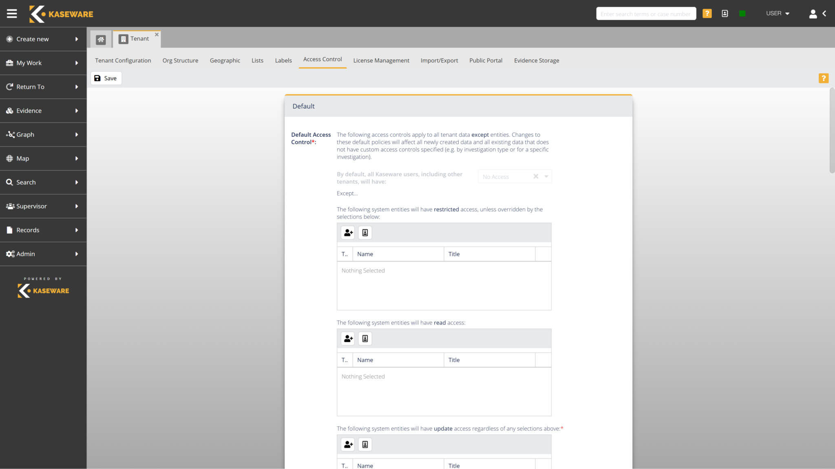Viewport: 835px width, 469px height.
Task: Click the contact card icon in restricted section
Action: (365, 232)
